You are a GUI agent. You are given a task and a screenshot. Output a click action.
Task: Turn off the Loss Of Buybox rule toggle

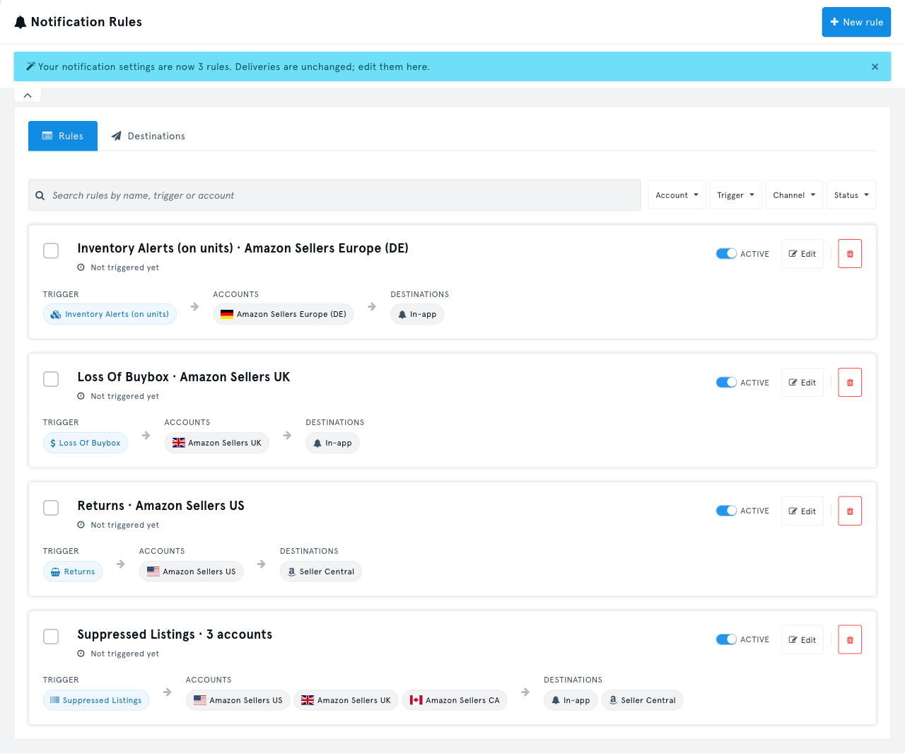tap(726, 383)
